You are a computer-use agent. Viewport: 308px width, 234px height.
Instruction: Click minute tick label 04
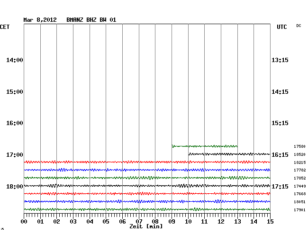point(90,222)
